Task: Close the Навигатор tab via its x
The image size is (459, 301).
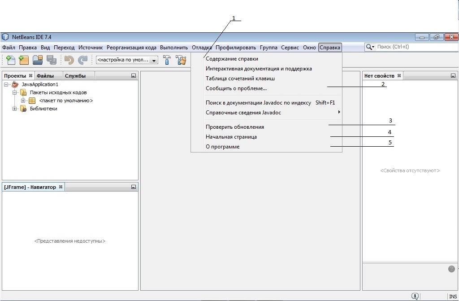Action: [x=61, y=187]
